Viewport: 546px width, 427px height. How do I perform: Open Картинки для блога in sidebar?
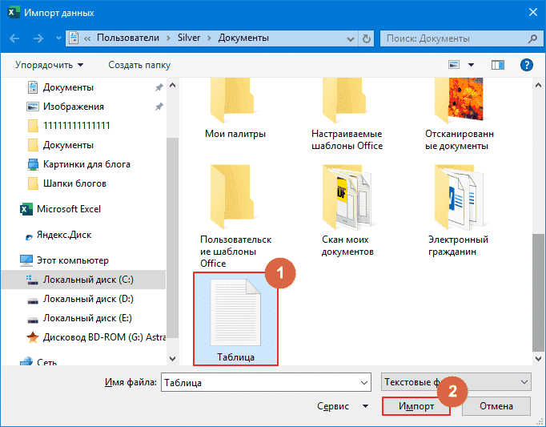(86, 164)
